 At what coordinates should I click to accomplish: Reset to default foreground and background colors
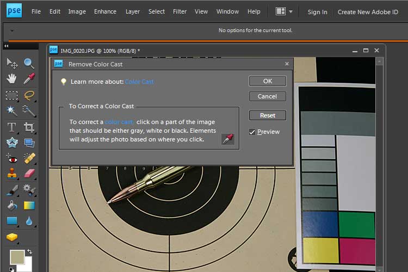point(11,270)
